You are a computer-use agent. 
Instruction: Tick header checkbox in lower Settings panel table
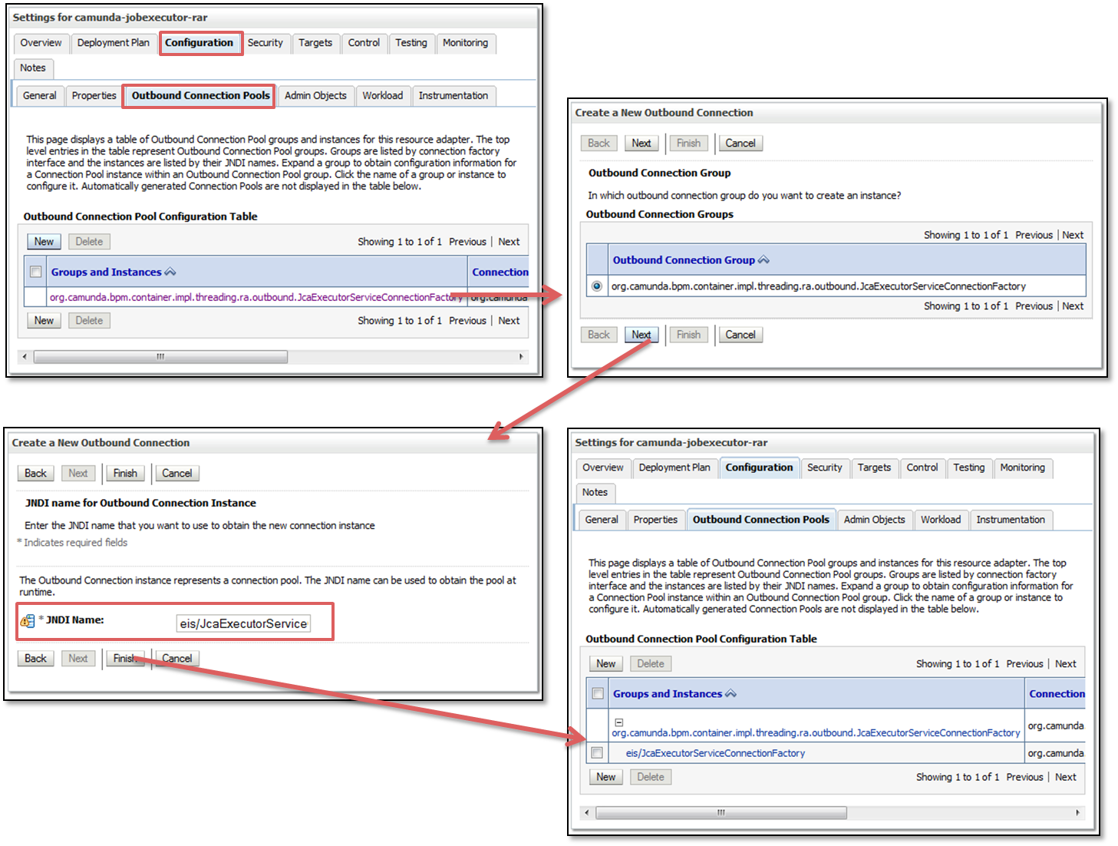(598, 693)
